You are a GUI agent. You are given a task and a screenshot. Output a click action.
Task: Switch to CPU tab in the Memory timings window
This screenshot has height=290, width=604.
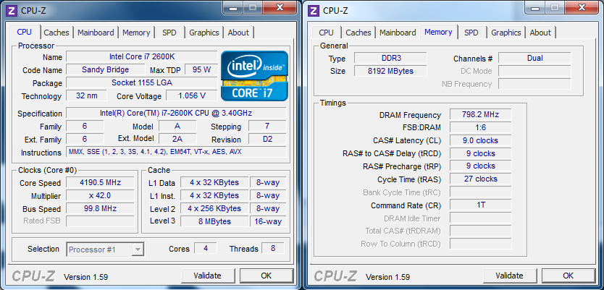pyautogui.click(x=326, y=33)
